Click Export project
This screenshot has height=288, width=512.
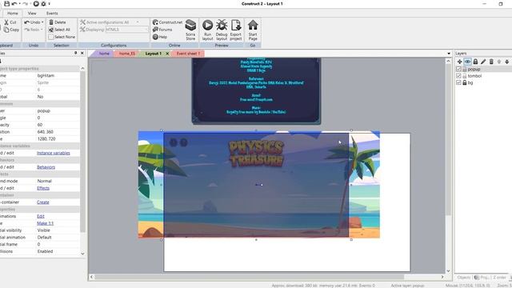[x=236, y=30]
